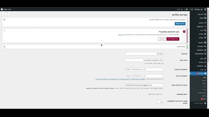Select the Writing settings submenu item

coord(204,81)
